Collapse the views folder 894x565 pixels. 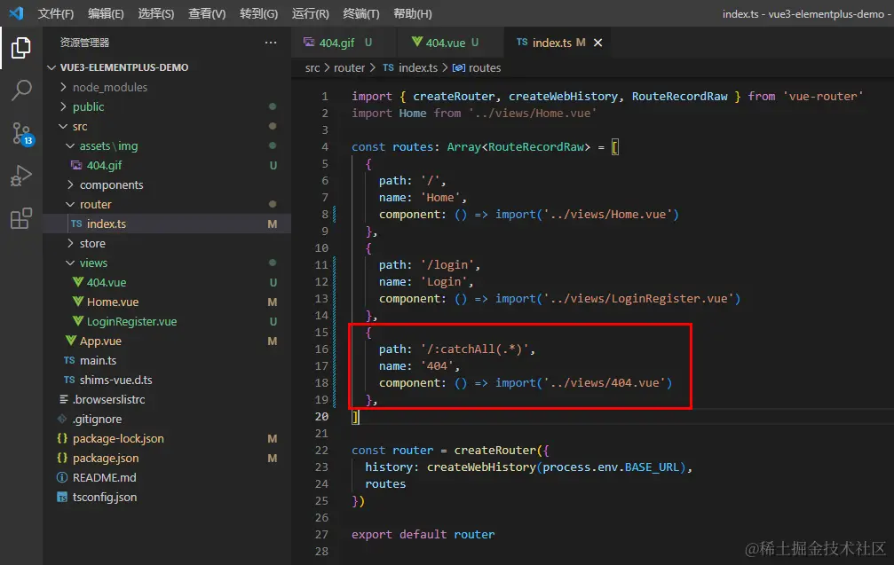[70, 263]
